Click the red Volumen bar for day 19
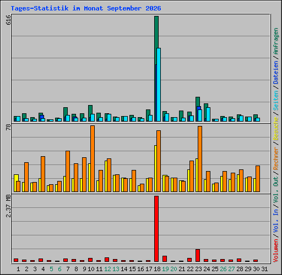Screen dimensions: 282x275 click(x=165, y=258)
